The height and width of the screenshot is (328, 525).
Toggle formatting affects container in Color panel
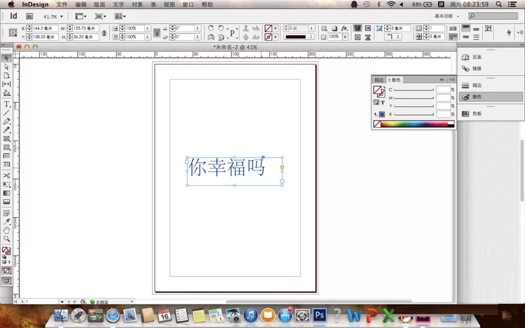click(376, 102)
